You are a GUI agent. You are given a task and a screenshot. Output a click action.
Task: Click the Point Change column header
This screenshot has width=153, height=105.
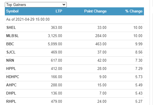(x=95, y=11)
